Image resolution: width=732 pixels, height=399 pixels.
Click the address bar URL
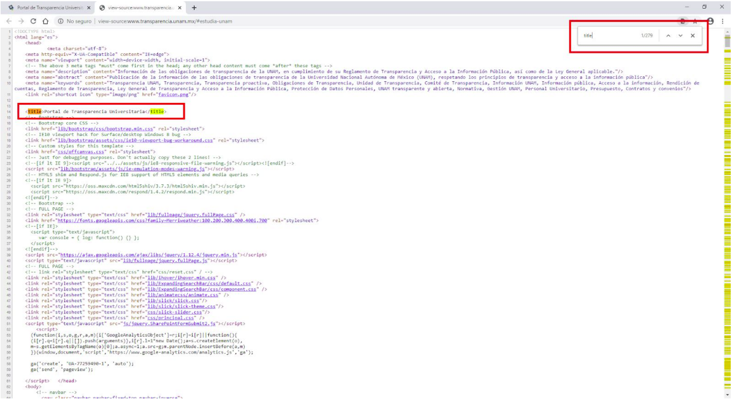(x=165, y=21)
